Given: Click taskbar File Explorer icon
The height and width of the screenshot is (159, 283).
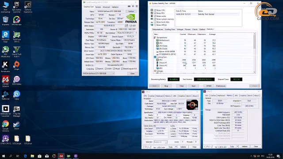Looking at the screenshot, I should point(32,156).
